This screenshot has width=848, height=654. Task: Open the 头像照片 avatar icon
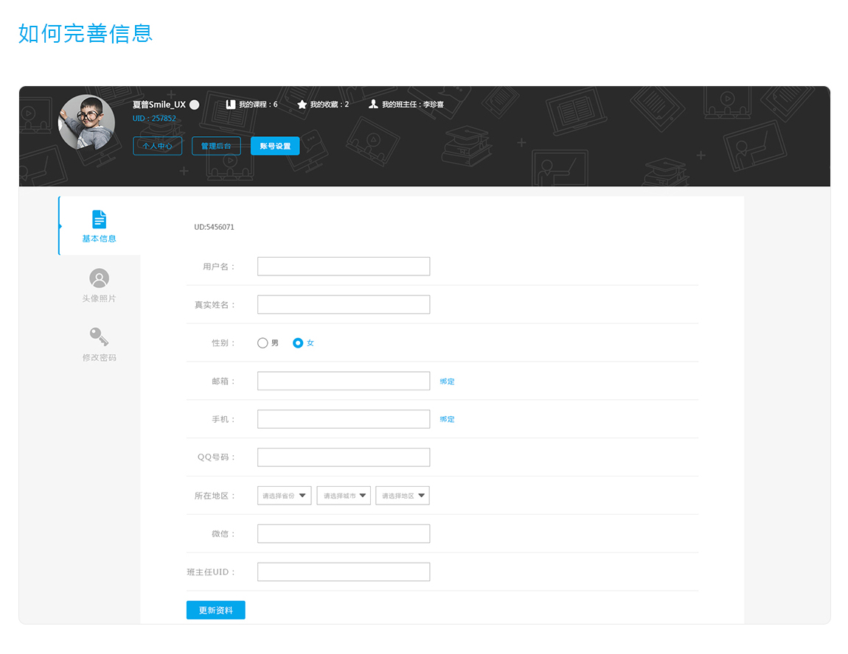click(x=99, y=278)
